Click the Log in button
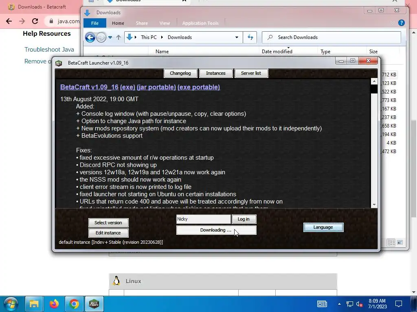The height and width of the screenshot is (312, 417). 244,219
